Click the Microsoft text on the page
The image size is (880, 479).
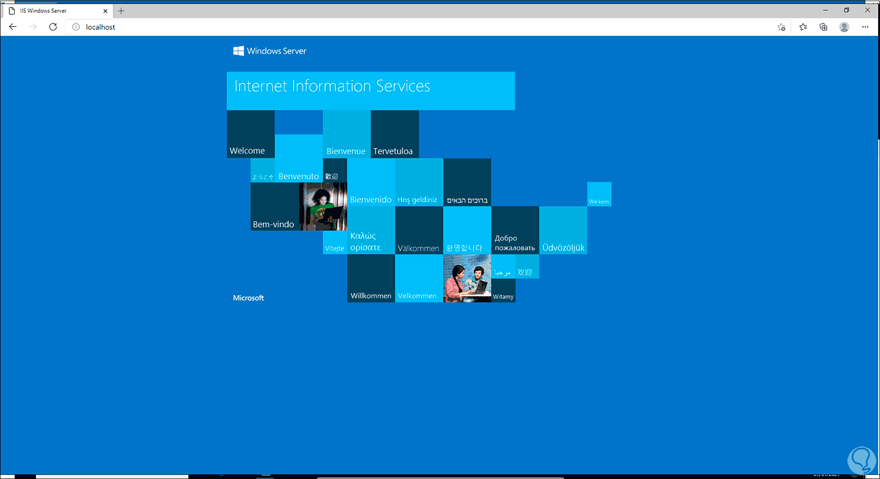[x=249, y=298]
